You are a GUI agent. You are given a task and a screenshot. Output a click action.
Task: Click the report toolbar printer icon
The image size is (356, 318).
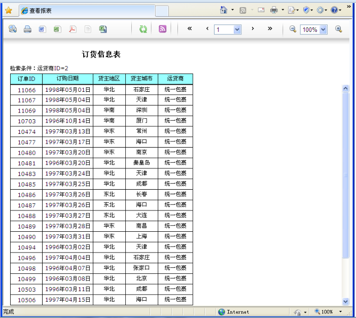tap(27, 29)
